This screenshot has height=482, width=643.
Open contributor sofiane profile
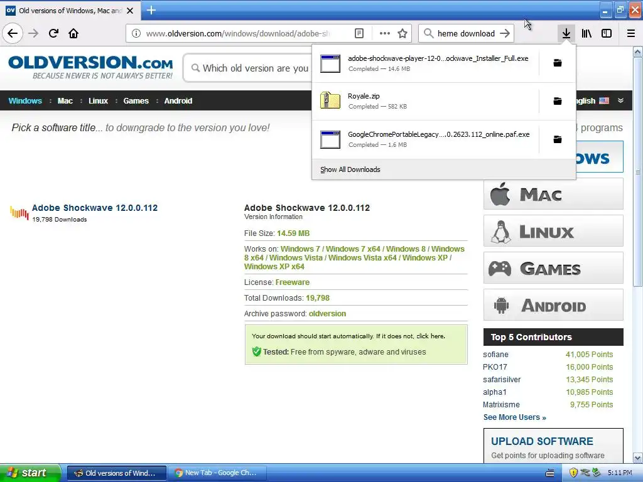(496, 355)
